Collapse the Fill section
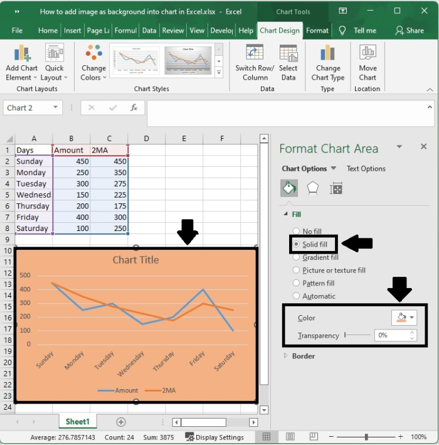This screenshot has height=445, width=439. (x=286, y=214)
